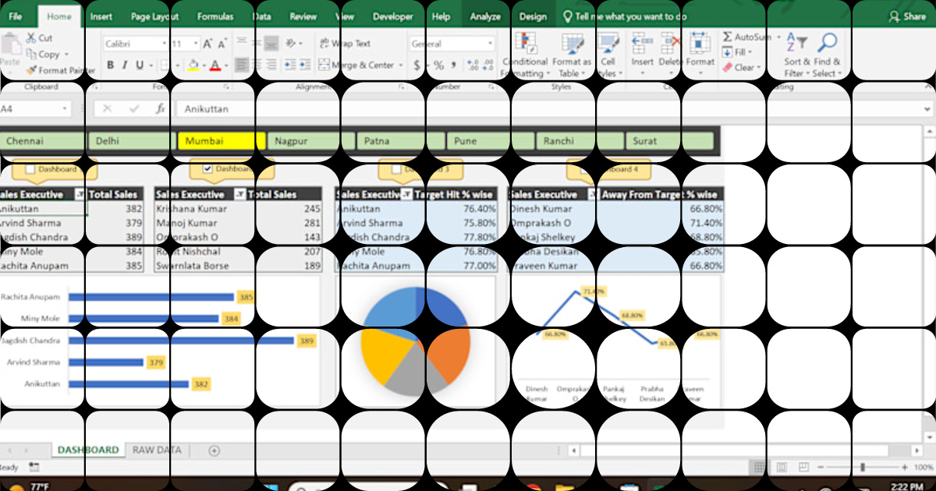Click the Delete cells icon
This screenshot has height=491, width=936.
pyautogui.click(x=671, y=44)
